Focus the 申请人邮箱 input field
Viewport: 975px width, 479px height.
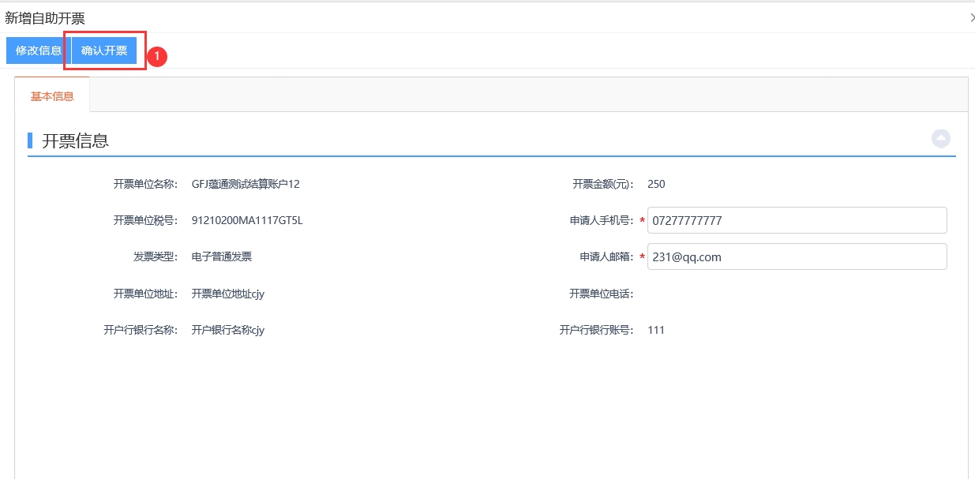coord(796,256)
